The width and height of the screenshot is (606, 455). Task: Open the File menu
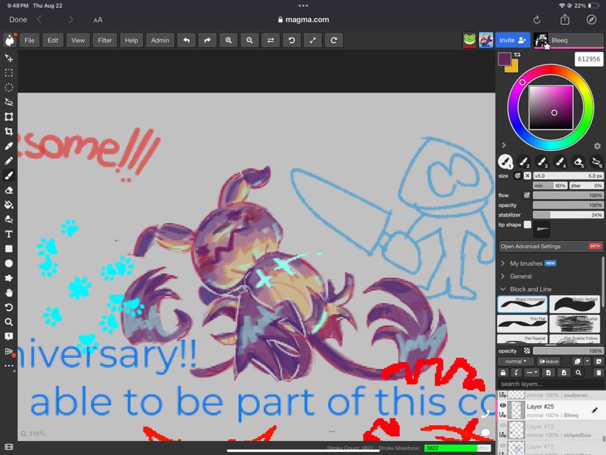tap(29, 40)
